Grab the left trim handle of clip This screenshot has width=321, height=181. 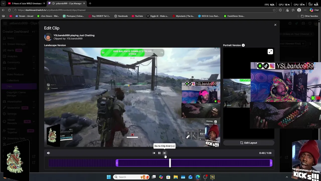point(117,163)
